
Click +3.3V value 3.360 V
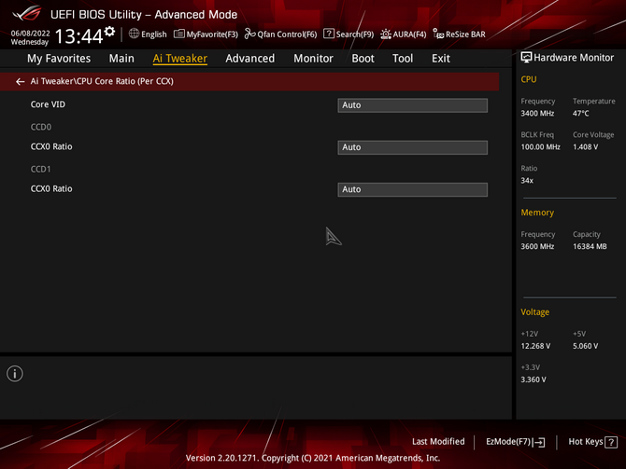pyautogui.click(x=534, y=379)
